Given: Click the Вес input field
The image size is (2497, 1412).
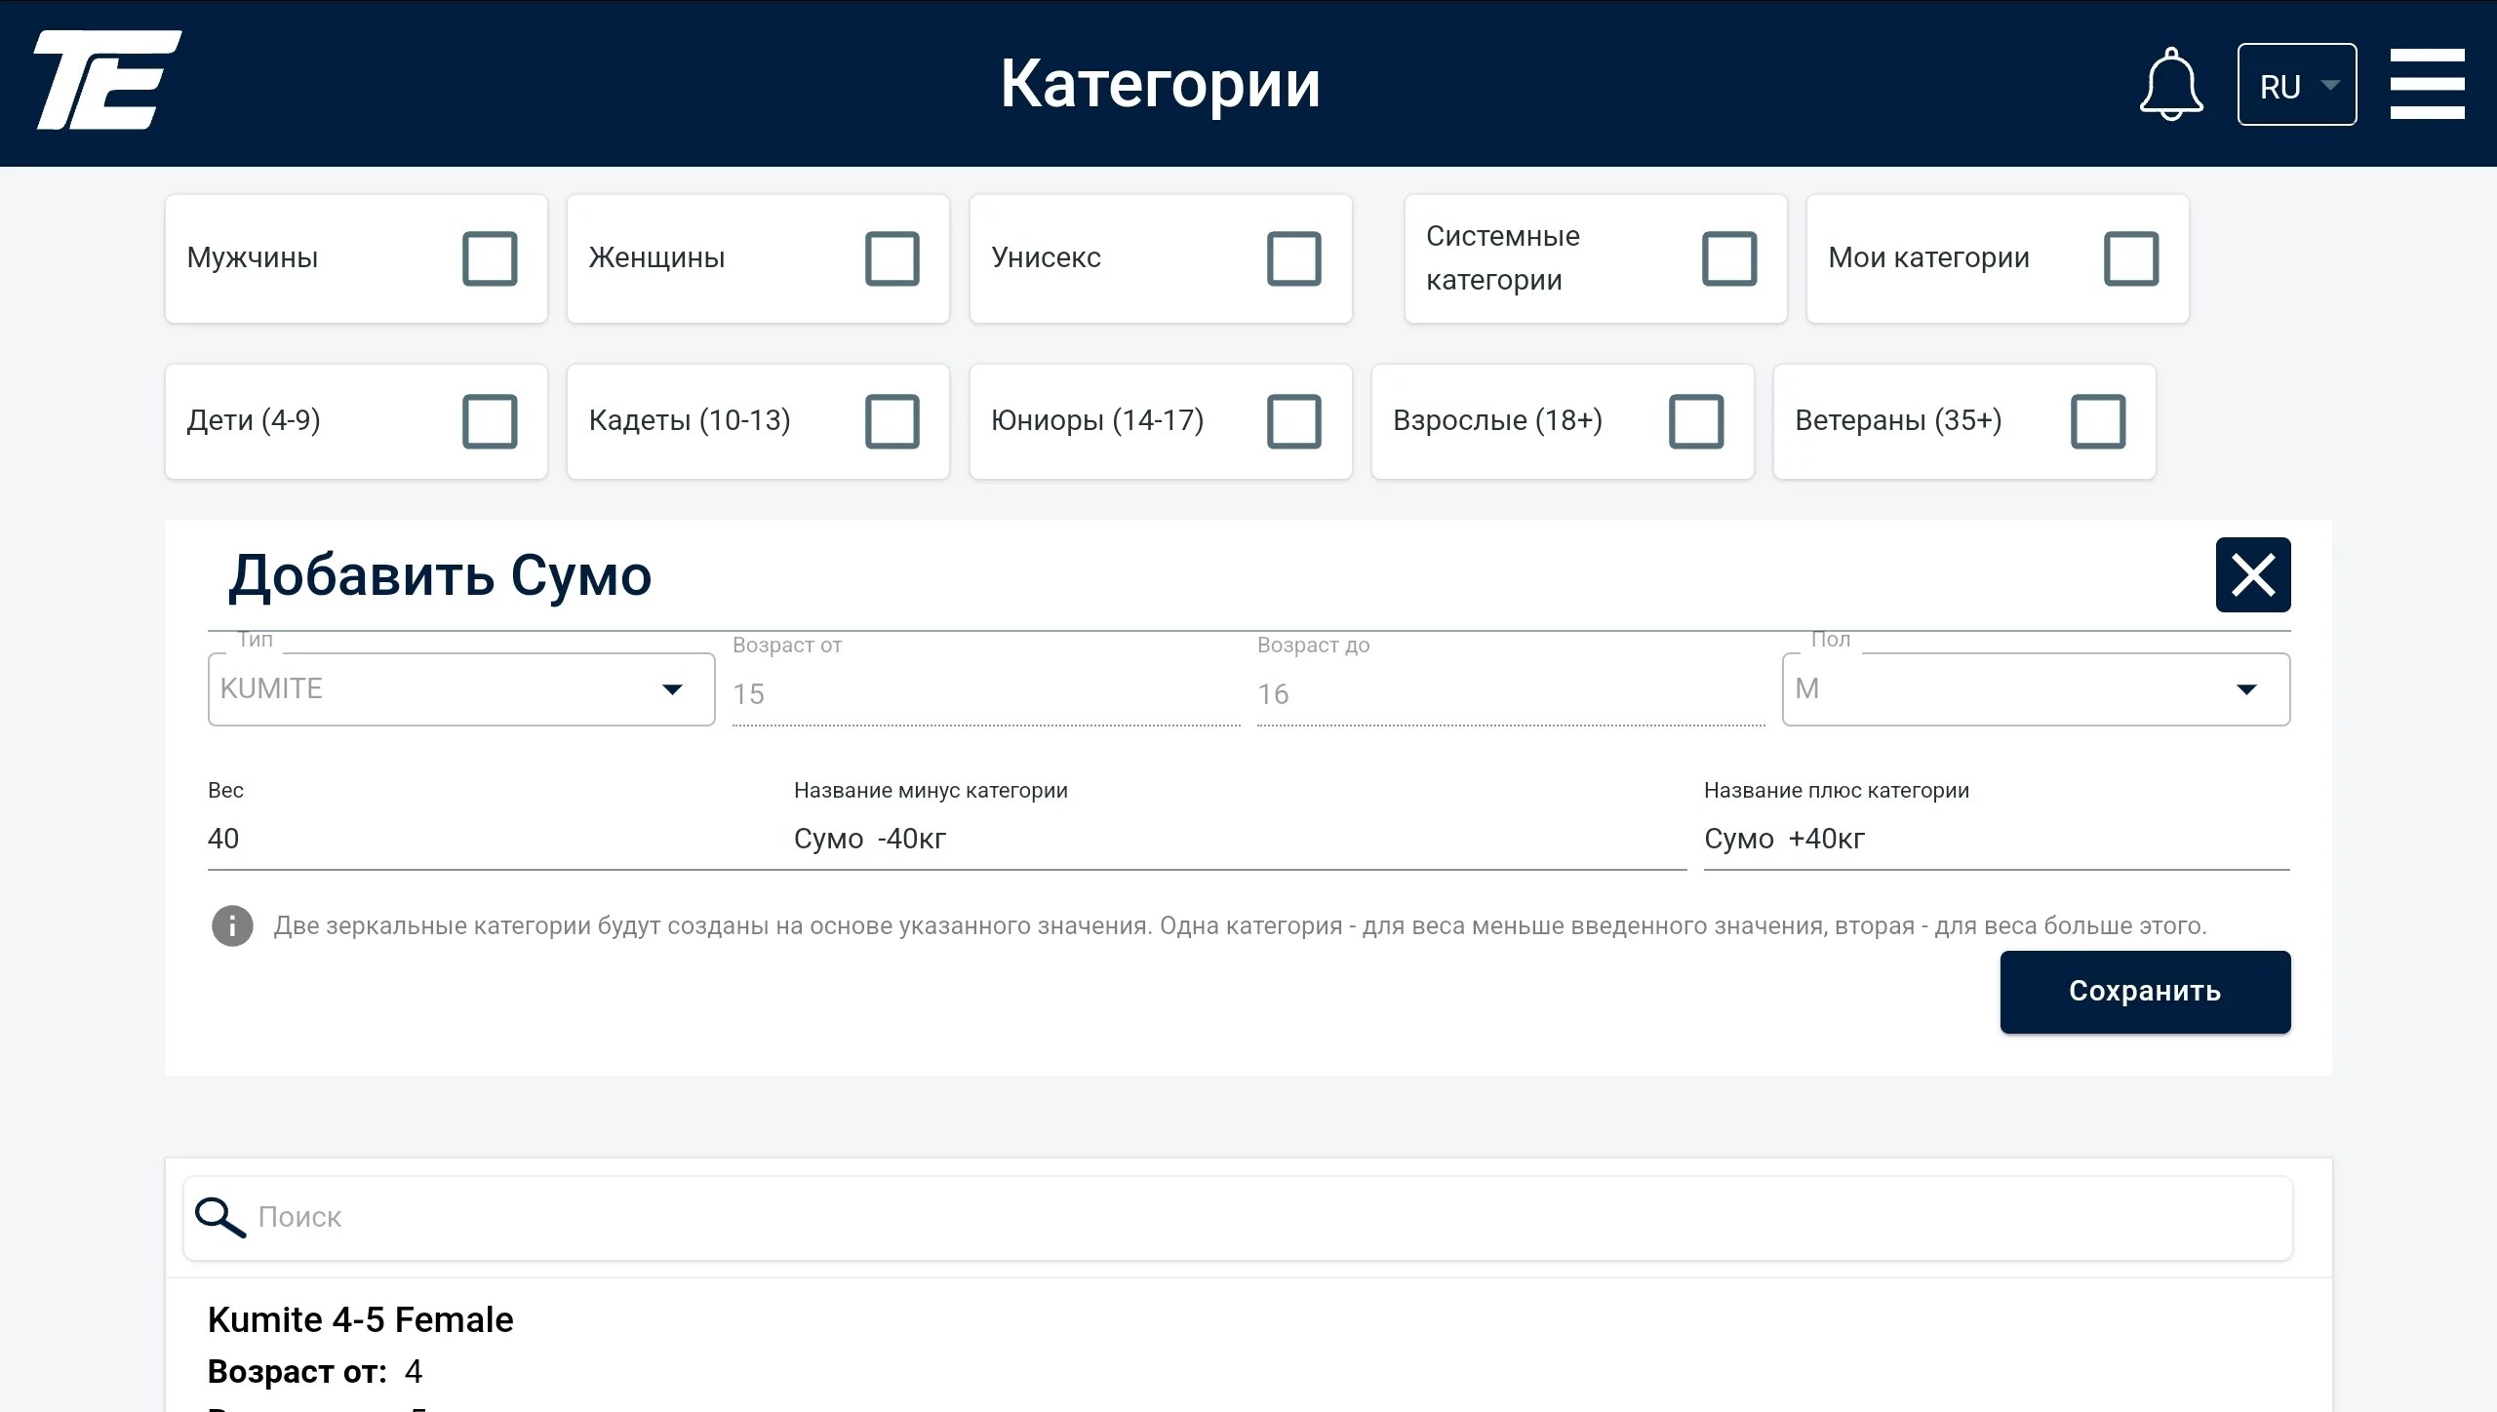Looking at the screenshot, I should tap(492, 839).
